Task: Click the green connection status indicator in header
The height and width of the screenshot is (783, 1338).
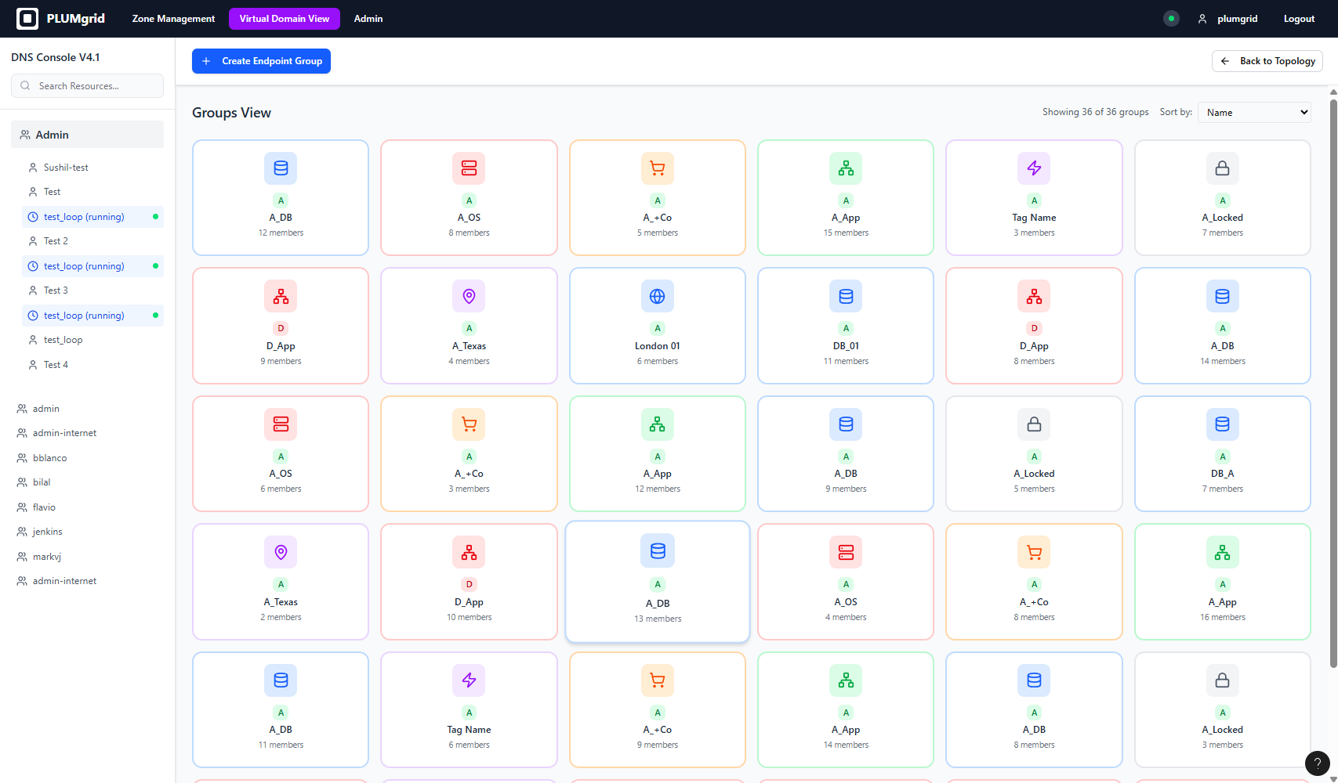Action: pos(1171,19)
